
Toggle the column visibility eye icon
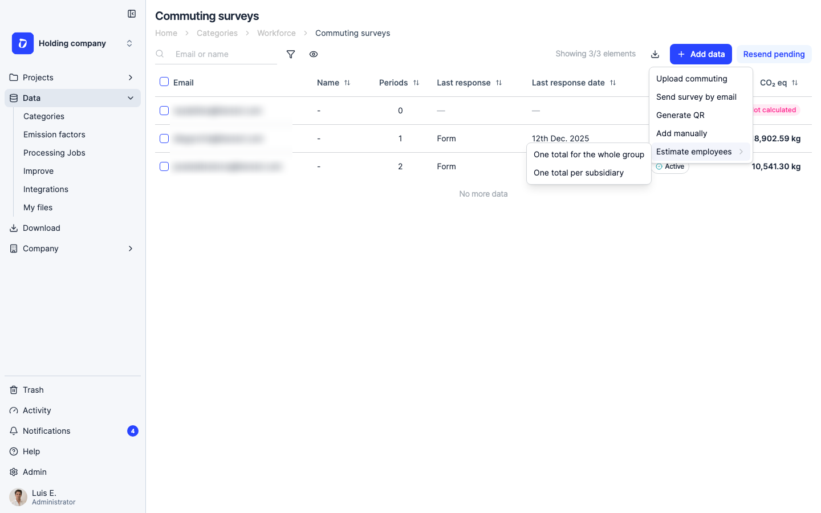pos(314,54)
